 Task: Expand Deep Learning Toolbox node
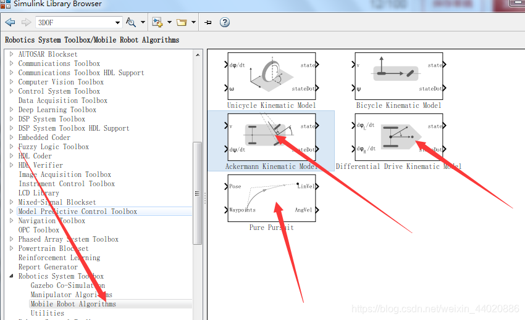pos(11,109)
